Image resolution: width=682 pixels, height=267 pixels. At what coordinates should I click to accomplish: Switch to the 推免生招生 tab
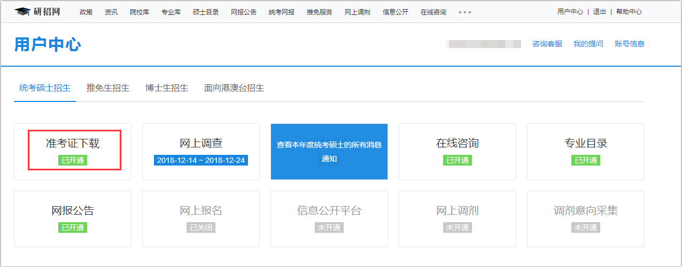(x=108, y=88)
